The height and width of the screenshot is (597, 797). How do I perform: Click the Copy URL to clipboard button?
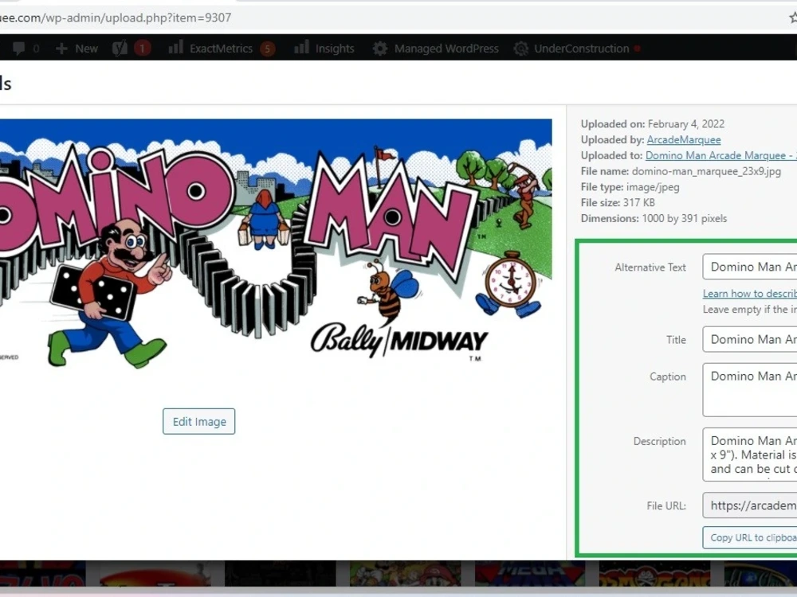pyautogui.click(x=750, y=537)
